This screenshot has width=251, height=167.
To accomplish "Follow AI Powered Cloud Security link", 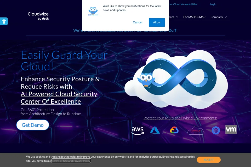I will click(59, 94).
